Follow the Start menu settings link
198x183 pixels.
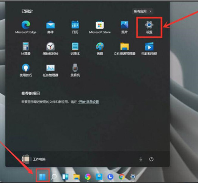point(88,102)
